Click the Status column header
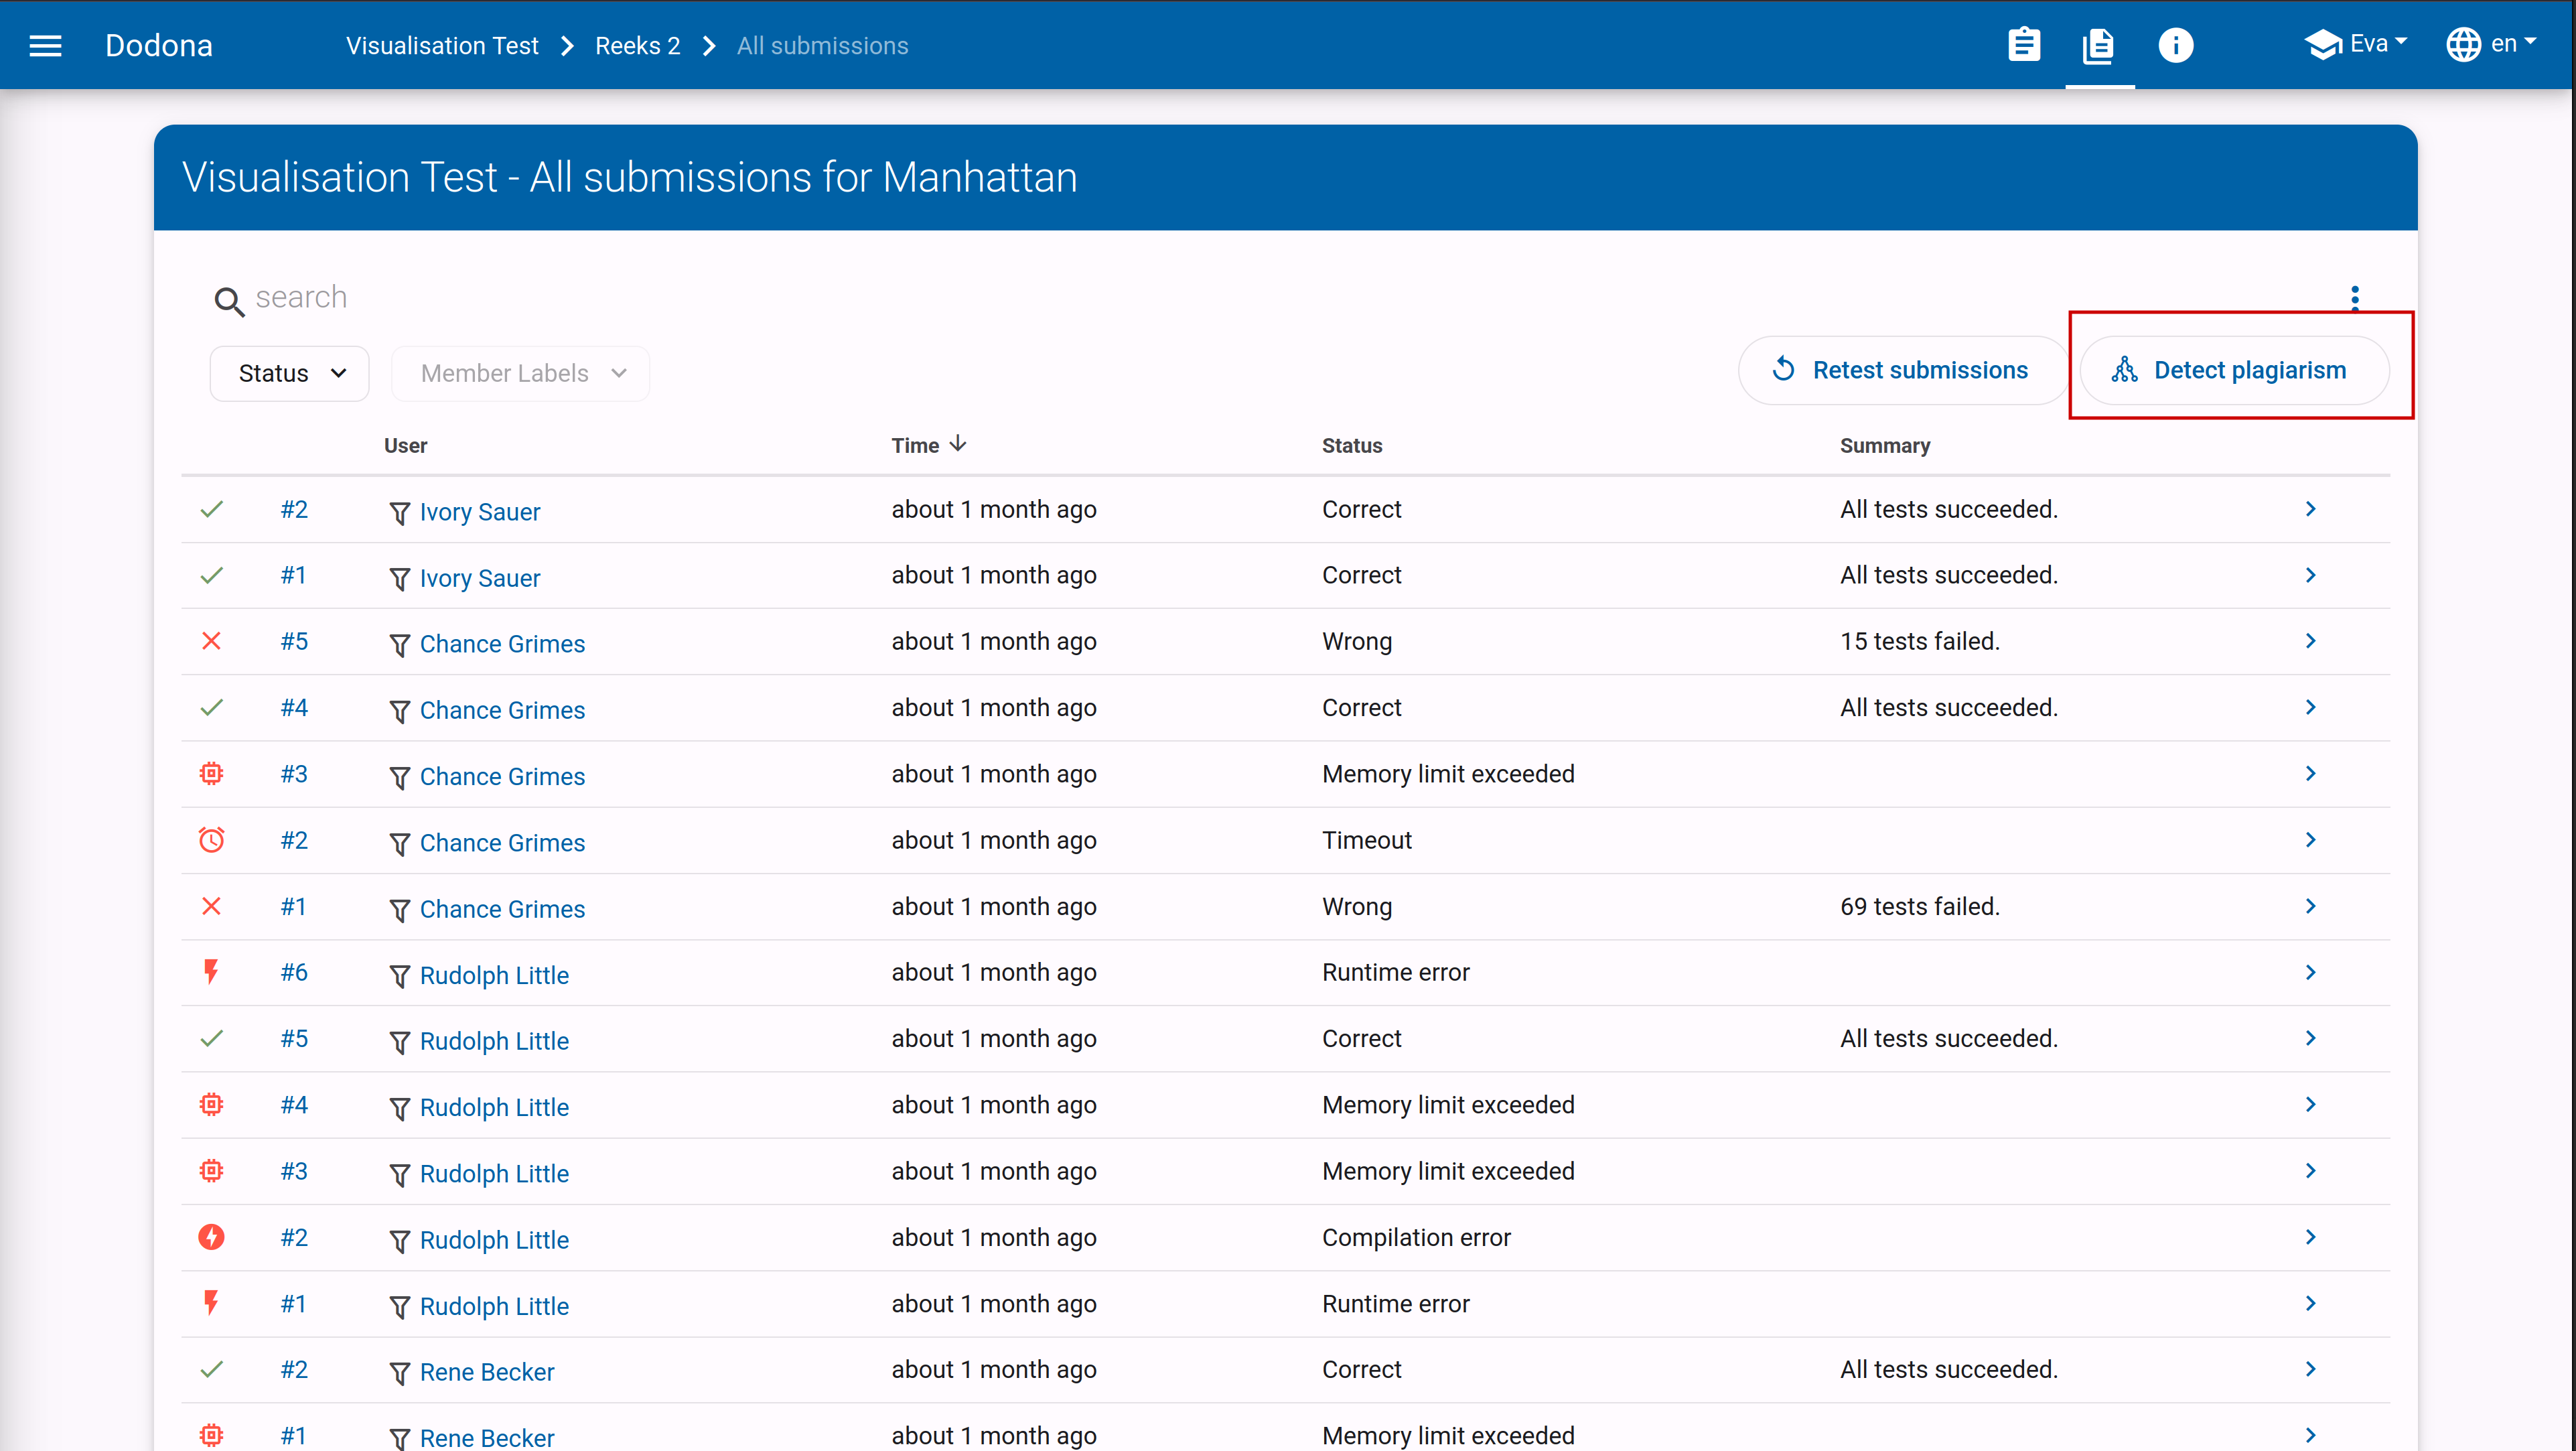Viewport: 2576px width, 1451px height. 1352,445
